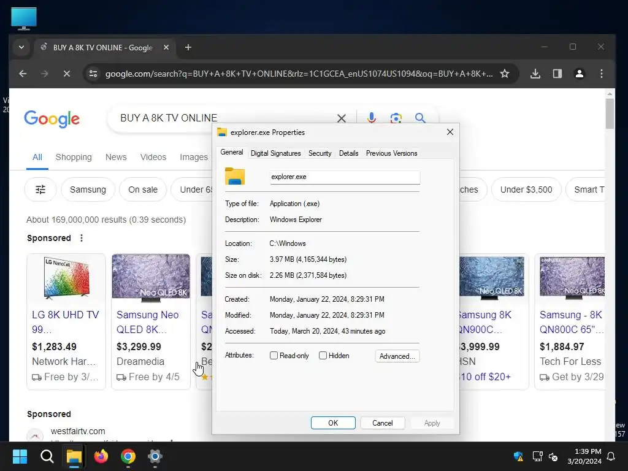Select the General tab
This screenshot has height=471, width=628.
coord(231,153)
